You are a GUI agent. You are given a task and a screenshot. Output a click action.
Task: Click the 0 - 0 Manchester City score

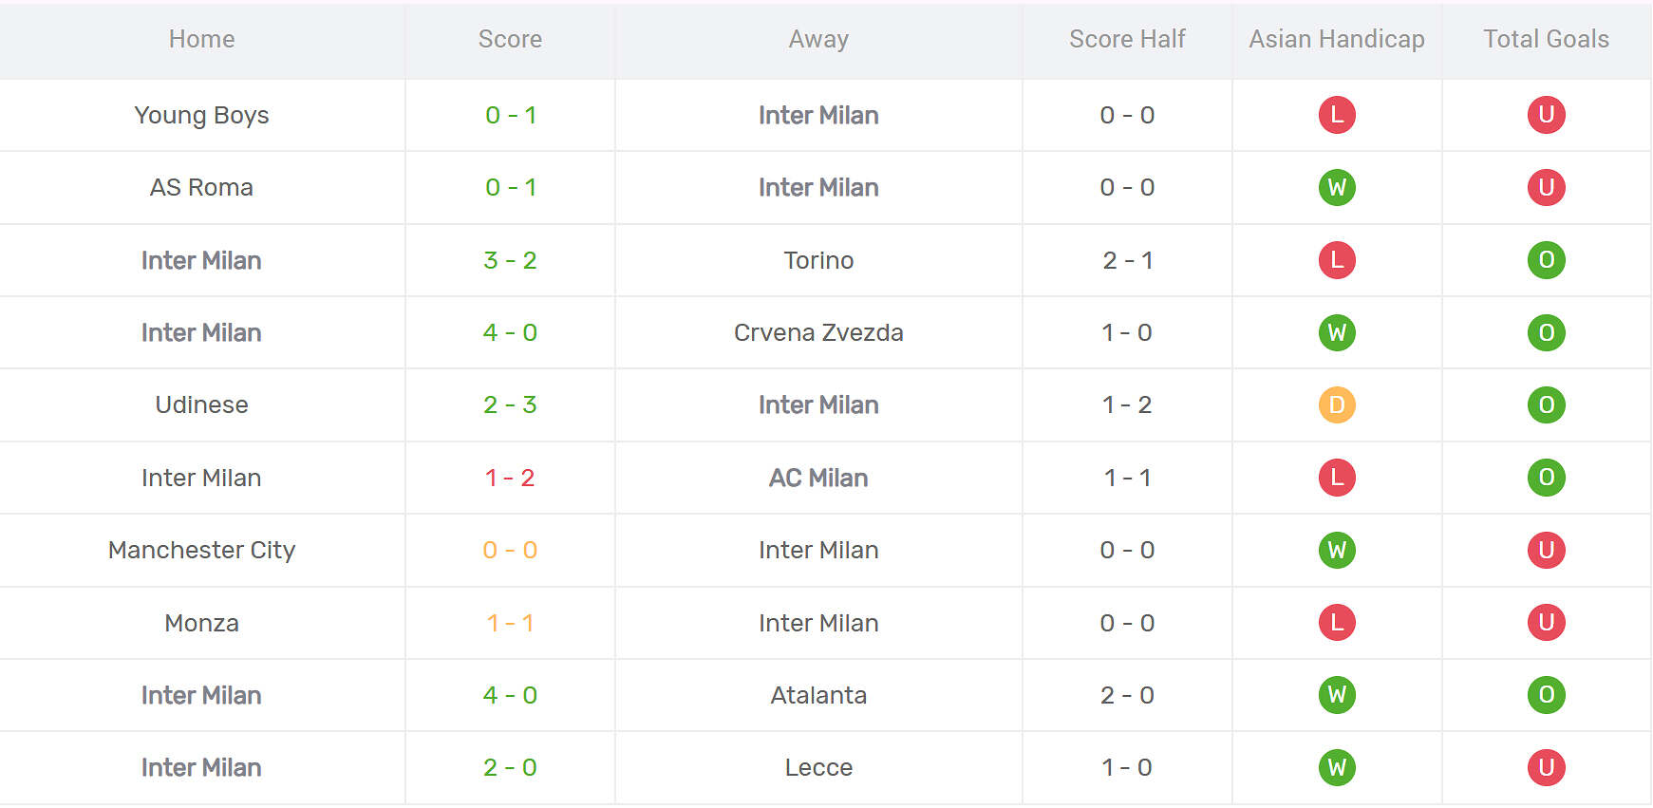click(510, 550)
